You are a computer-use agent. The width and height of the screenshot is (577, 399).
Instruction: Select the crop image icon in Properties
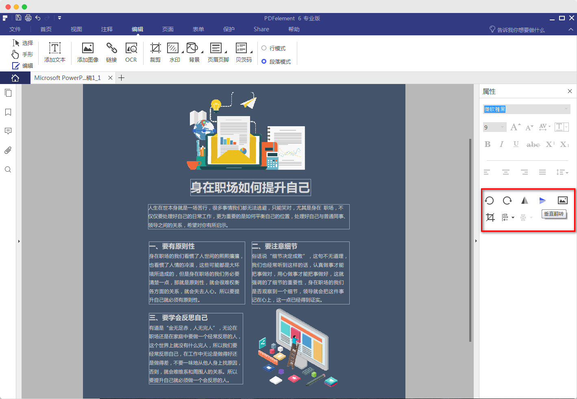coord(490,217)
